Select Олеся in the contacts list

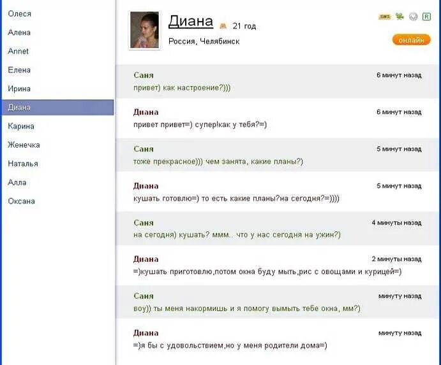coord(19,13)
